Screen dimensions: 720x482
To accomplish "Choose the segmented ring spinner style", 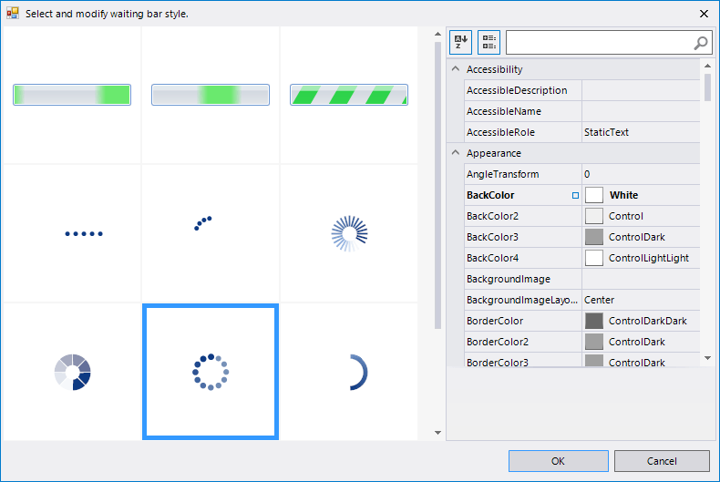I will [x=73, y=372].
